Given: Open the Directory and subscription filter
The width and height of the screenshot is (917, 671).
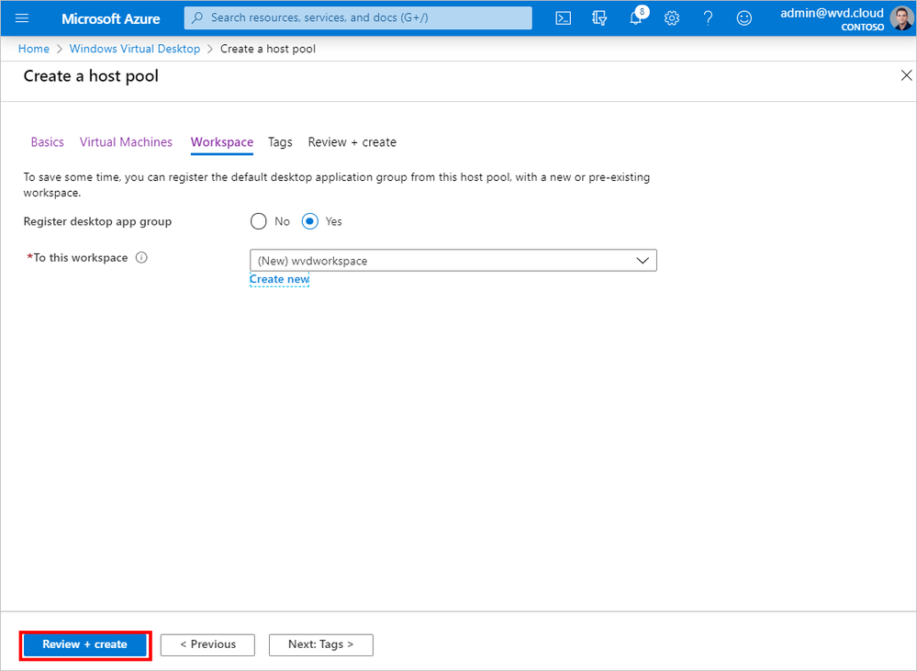Looking at the screenshot, I should 599,18.
